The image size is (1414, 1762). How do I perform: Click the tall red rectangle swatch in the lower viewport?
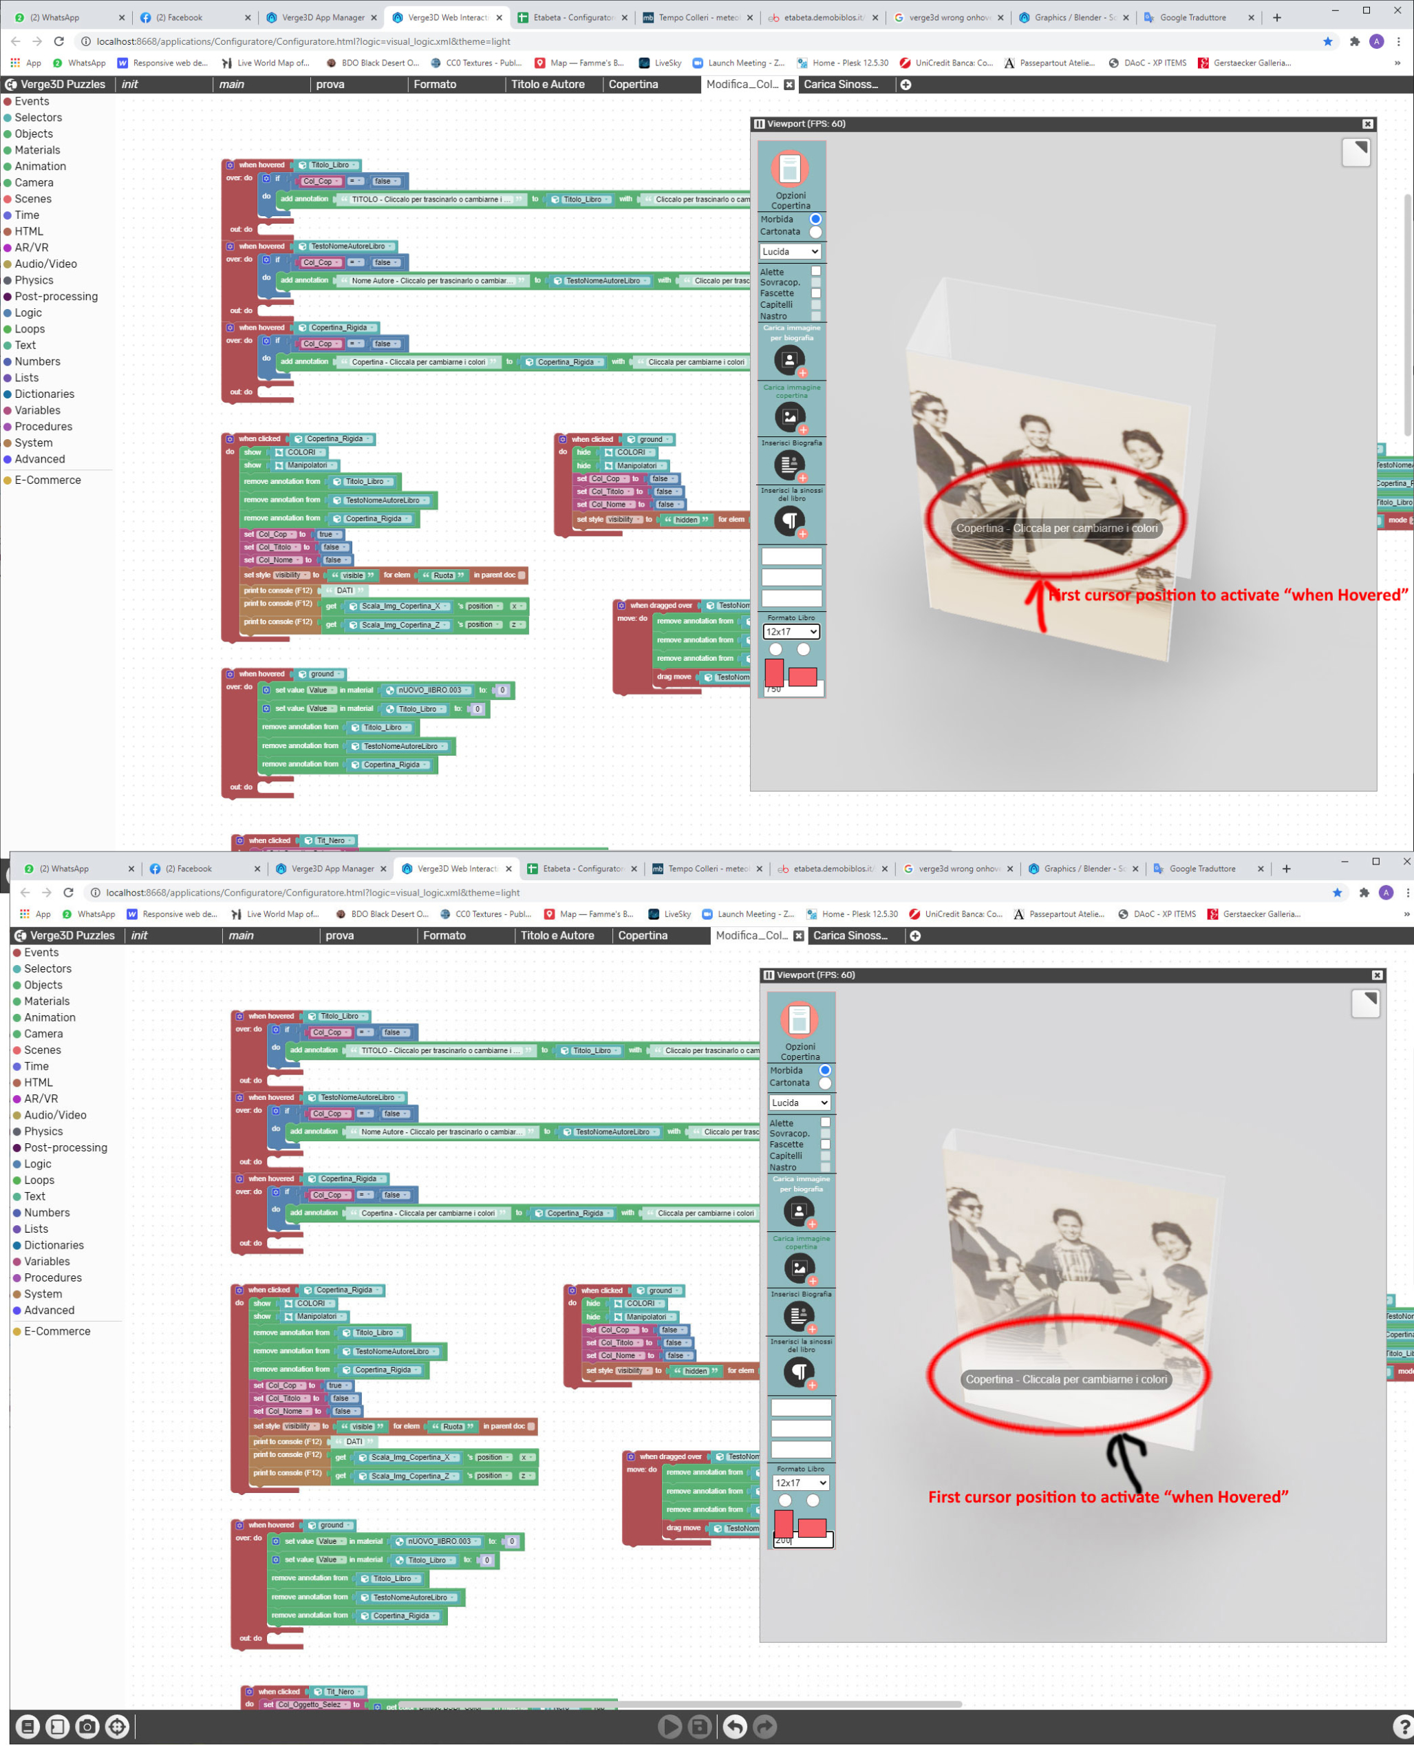[782, 1522]
